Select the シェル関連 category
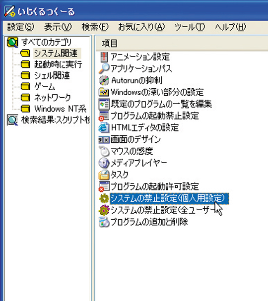The image size is (268, 301). coord(52,75)
